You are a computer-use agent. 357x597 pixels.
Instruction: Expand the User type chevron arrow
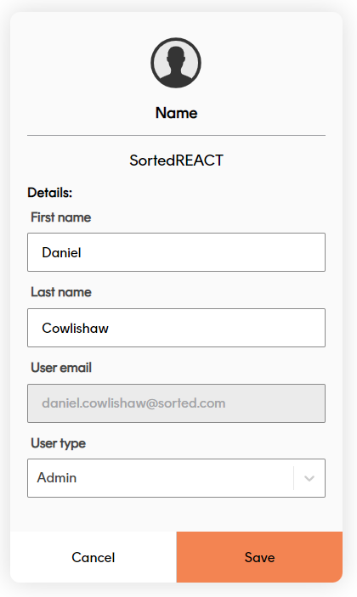pyautogui.click(x=309, y=478)
